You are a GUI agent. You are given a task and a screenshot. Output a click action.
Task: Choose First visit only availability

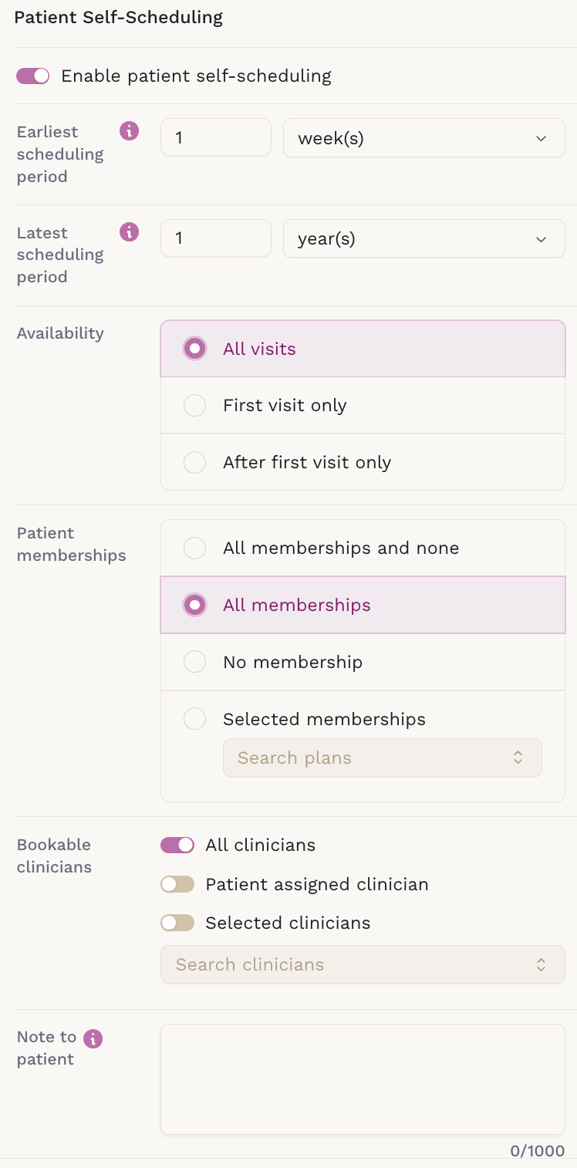pos(195,406)
